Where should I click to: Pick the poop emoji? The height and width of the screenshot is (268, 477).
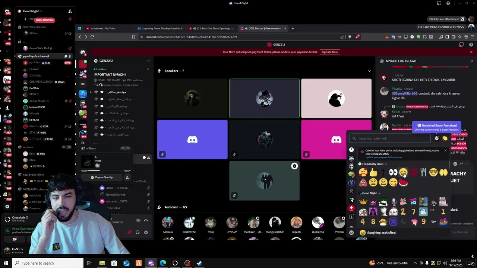363,182
